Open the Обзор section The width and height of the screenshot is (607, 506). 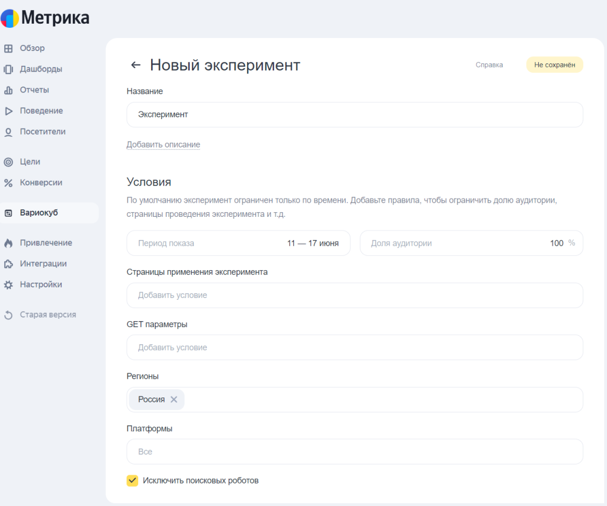click(x=32, y=49)
